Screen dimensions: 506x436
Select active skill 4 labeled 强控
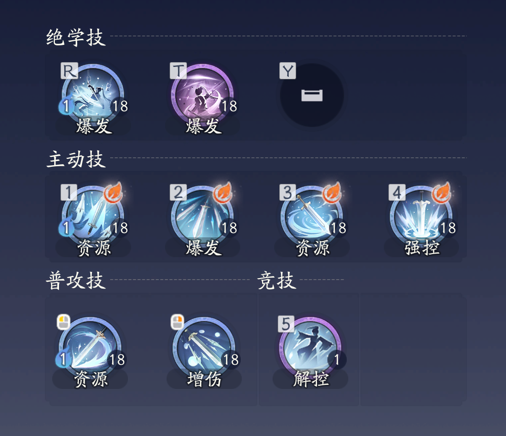[421, 217]
